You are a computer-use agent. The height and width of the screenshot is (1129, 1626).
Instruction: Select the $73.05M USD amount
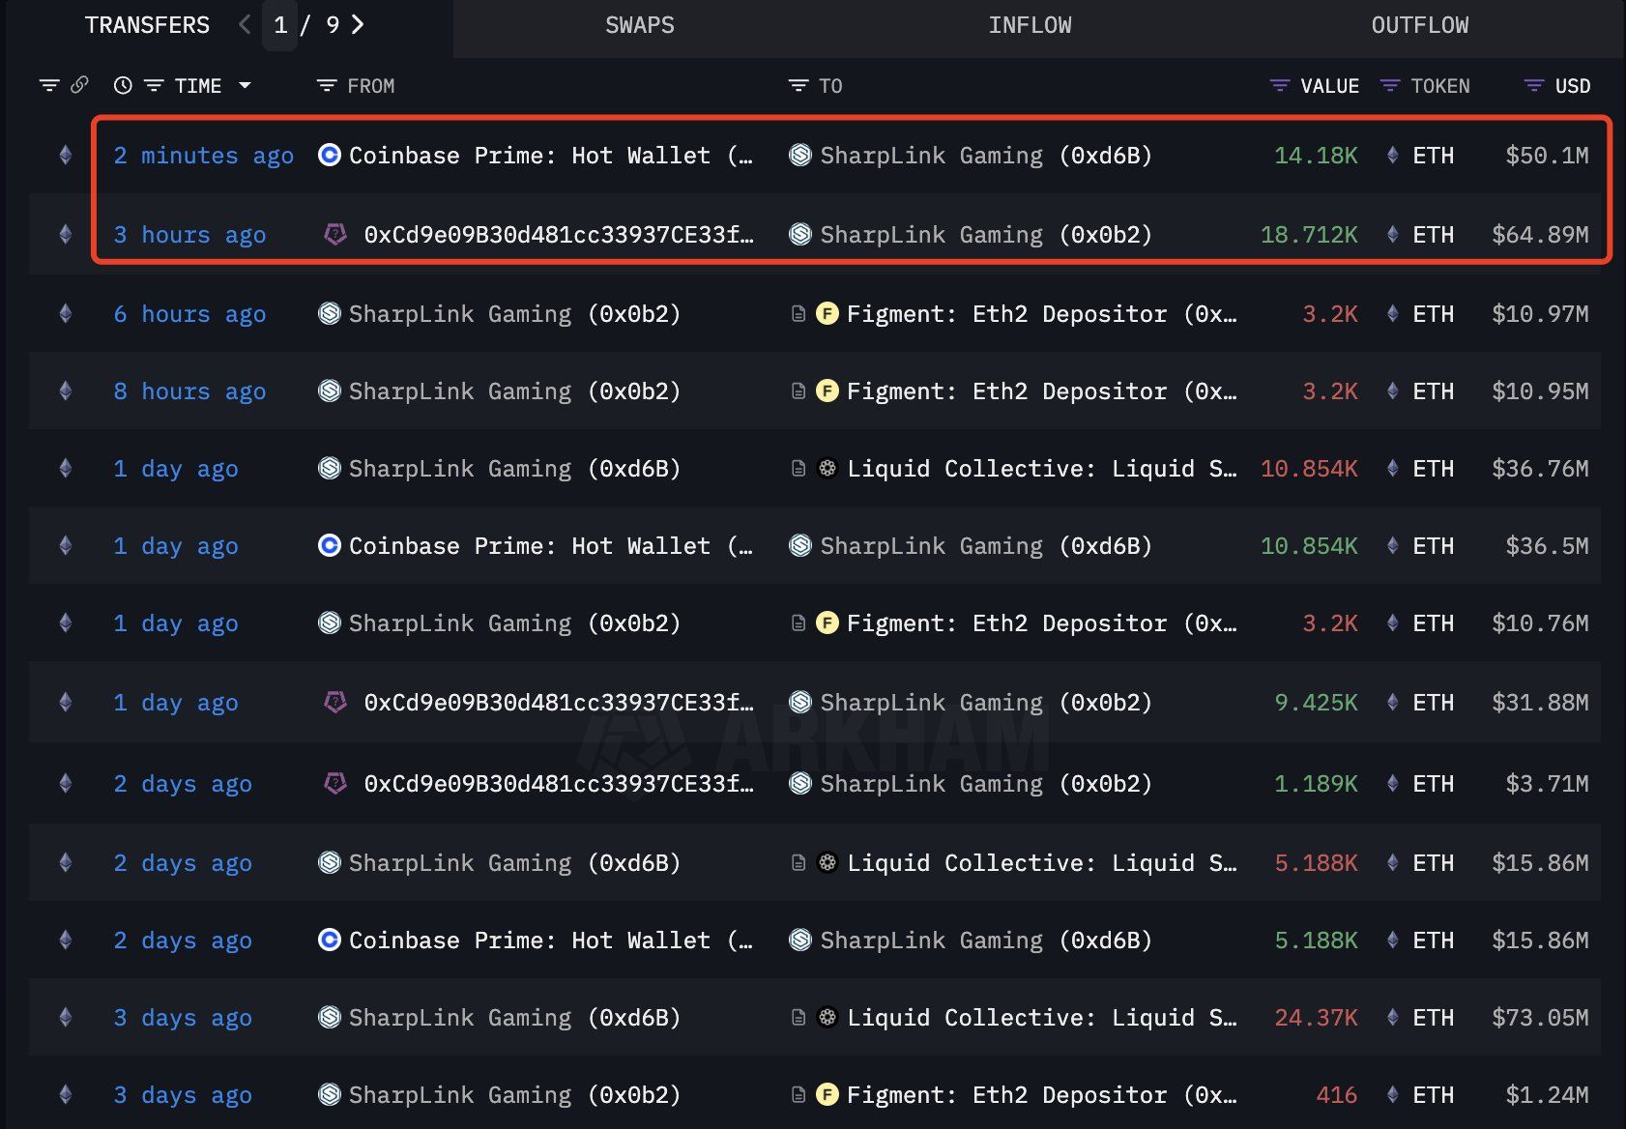click(1540, 1018)
